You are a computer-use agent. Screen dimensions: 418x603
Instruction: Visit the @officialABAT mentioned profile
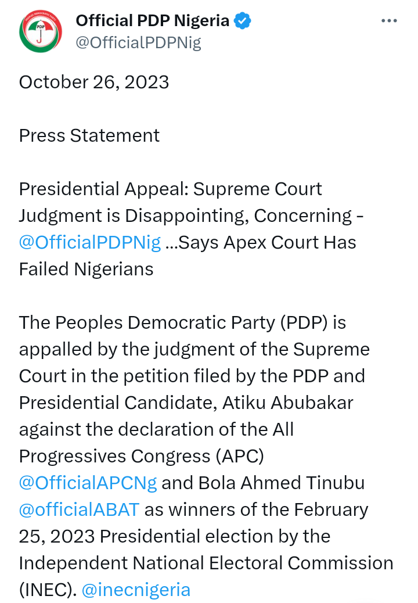pyautogui.click(x=79, y=509)
